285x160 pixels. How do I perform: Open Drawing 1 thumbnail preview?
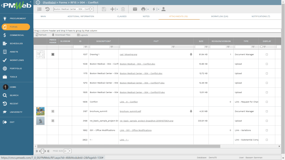[40, 54]
